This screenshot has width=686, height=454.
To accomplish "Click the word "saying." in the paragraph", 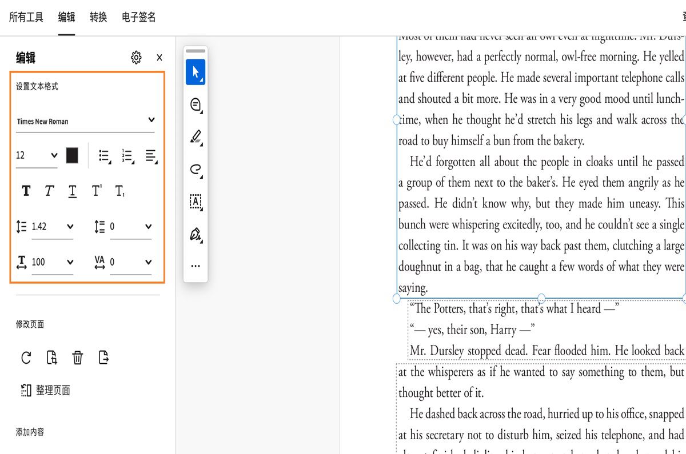I will (413, 288).
